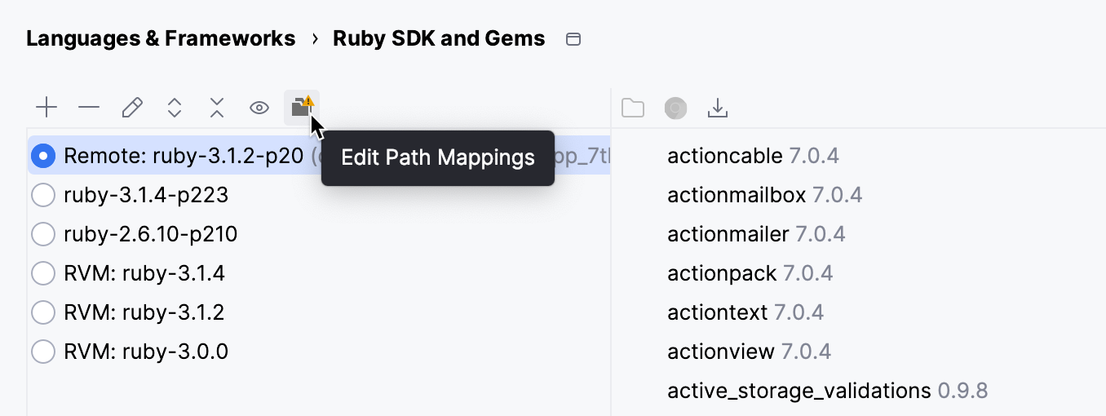Image resolution: width=1106 pixels, height=416 pixels.
Task: Click the Edit Path Mappings folder icon
Action: point(301,107)
